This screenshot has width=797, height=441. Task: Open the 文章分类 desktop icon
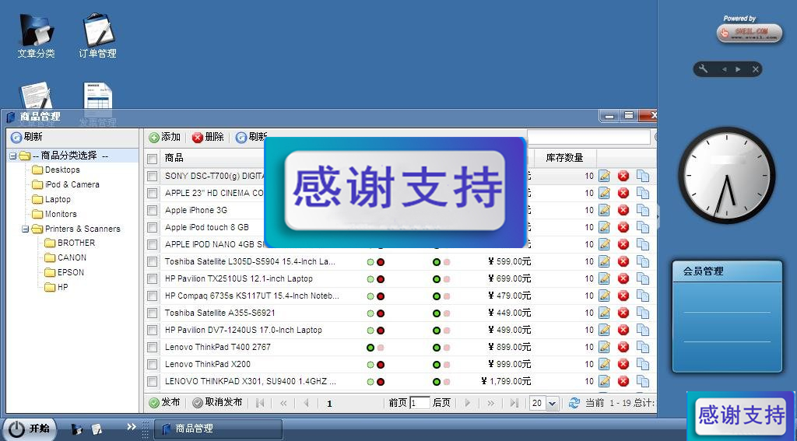click(36, 36)
